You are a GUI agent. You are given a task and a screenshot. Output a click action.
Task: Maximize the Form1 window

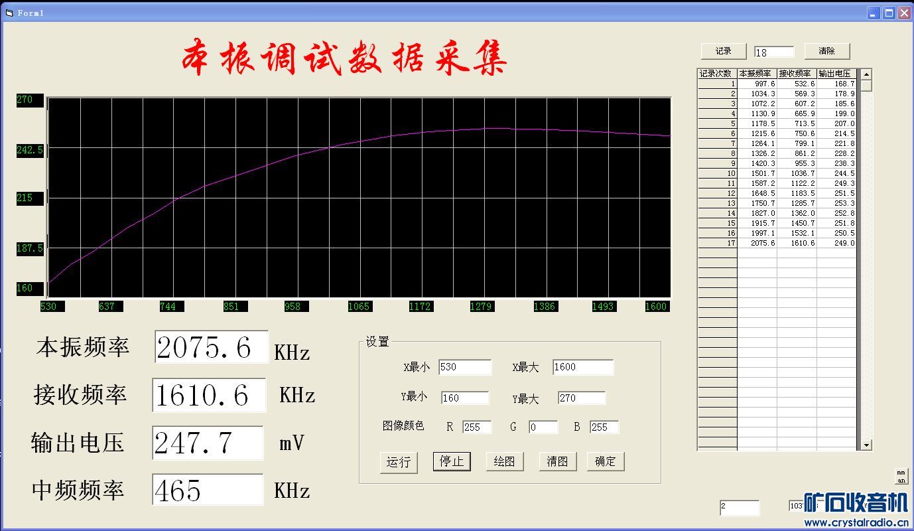(889, 13)
